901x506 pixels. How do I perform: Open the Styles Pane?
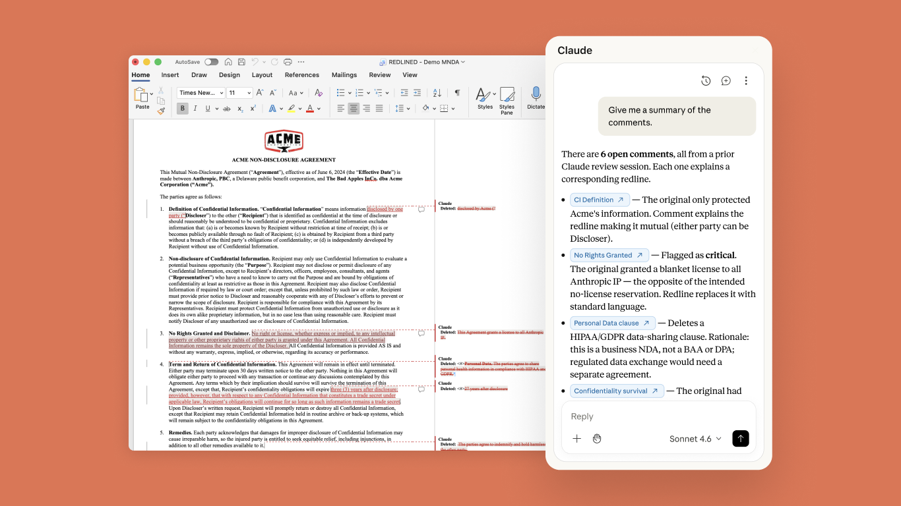(507, 100)
